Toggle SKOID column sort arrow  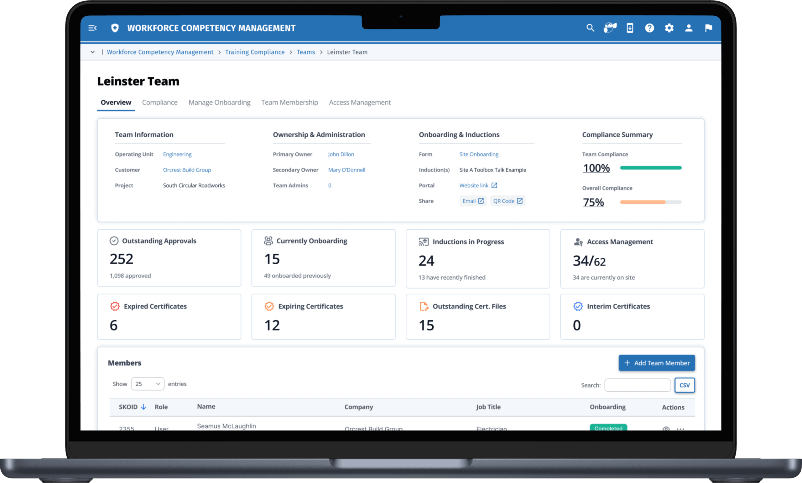143,407
